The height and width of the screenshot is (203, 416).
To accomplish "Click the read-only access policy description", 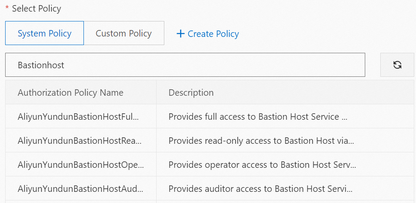I will tap(261, 140).
